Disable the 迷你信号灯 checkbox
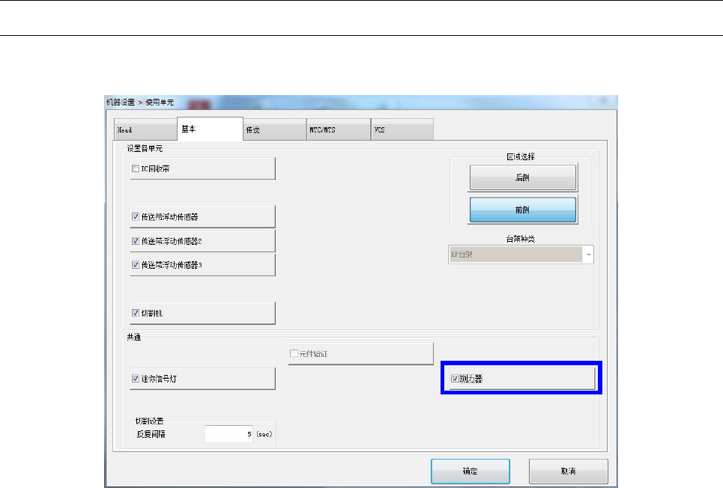Image resolution: width=723 pixels, height=488 pixels. [136, 378]
